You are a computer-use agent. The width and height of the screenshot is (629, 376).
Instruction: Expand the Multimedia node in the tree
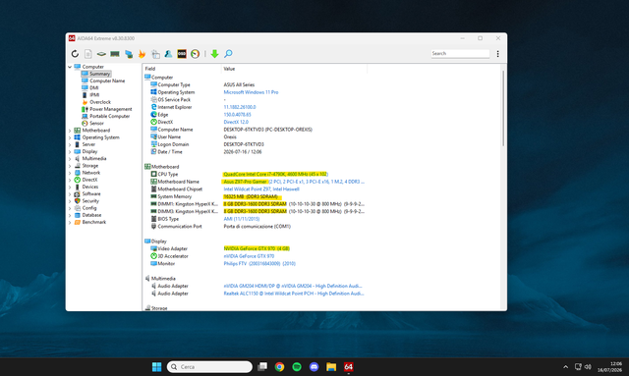(x=70, y=159)
